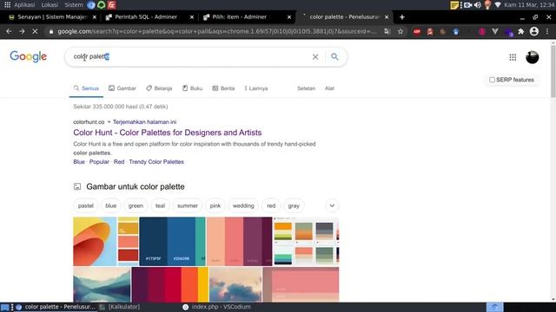Click into the Google search box
The height and width of the screenshot is (312, 556).
pyautogui.click(x=191, y=56)
